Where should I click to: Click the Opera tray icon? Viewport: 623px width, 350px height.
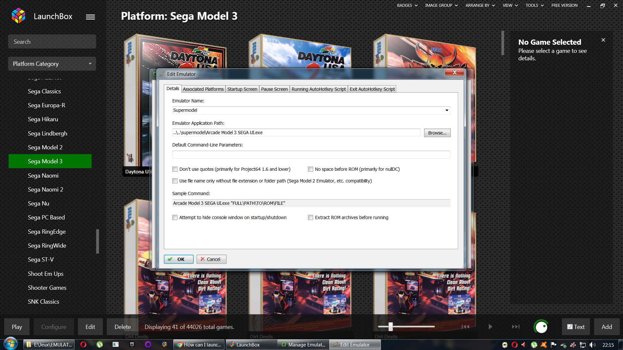[515, 345]
